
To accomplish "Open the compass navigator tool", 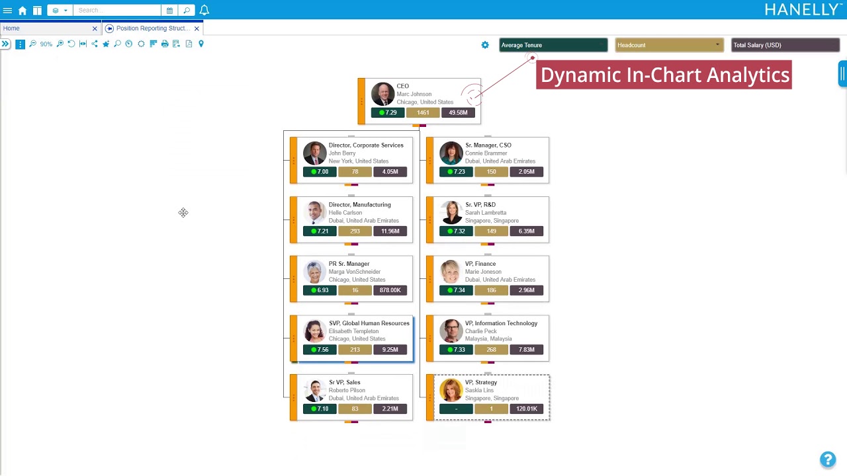I will pos(129,44).
